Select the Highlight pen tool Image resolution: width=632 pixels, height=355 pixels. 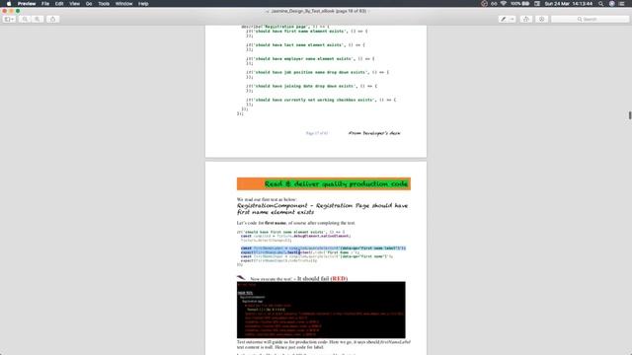click(x=504, y=19)
